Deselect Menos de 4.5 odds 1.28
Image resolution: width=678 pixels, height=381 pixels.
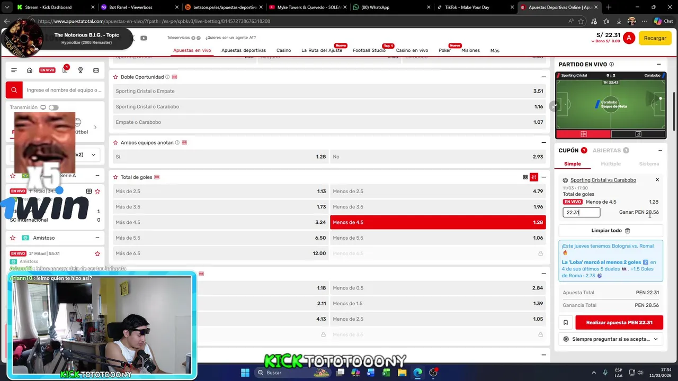point(438,222)
